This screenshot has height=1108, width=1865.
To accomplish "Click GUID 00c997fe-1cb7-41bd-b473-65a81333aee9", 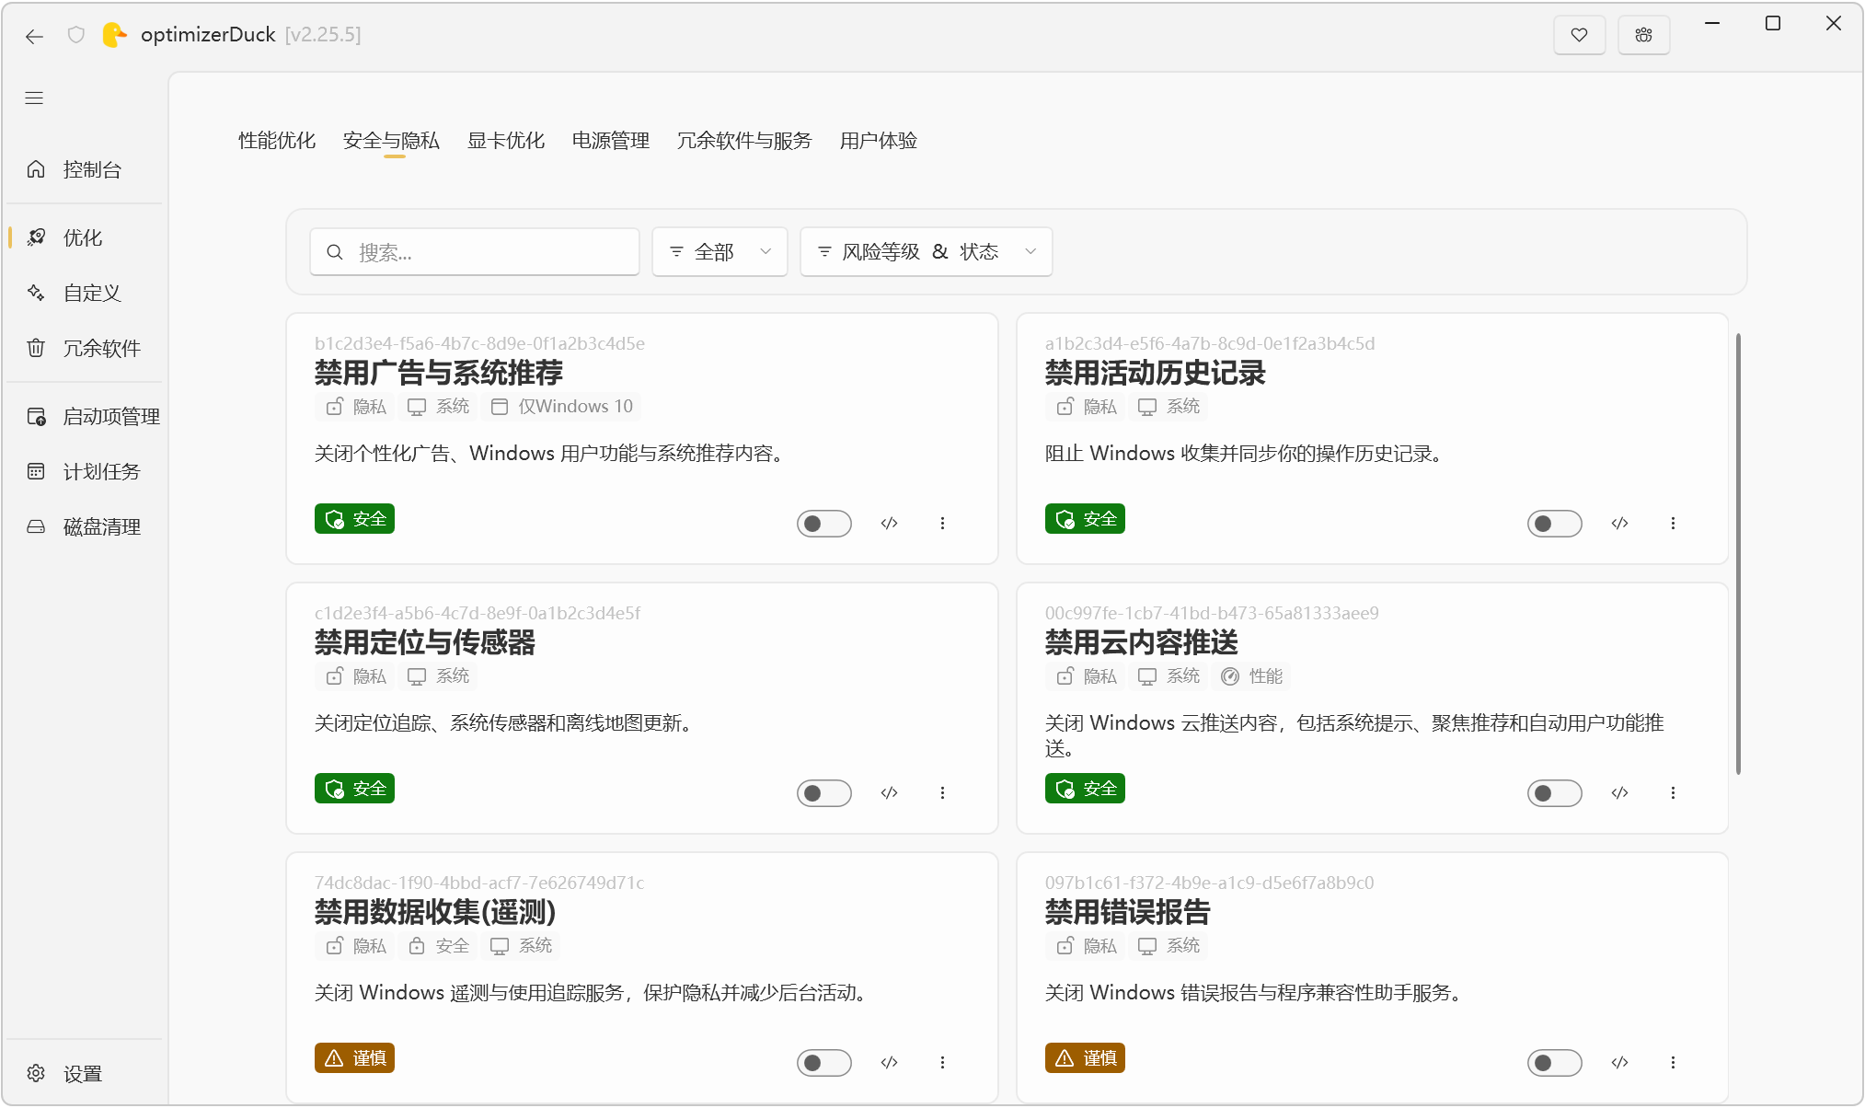I will [1212, 613].
